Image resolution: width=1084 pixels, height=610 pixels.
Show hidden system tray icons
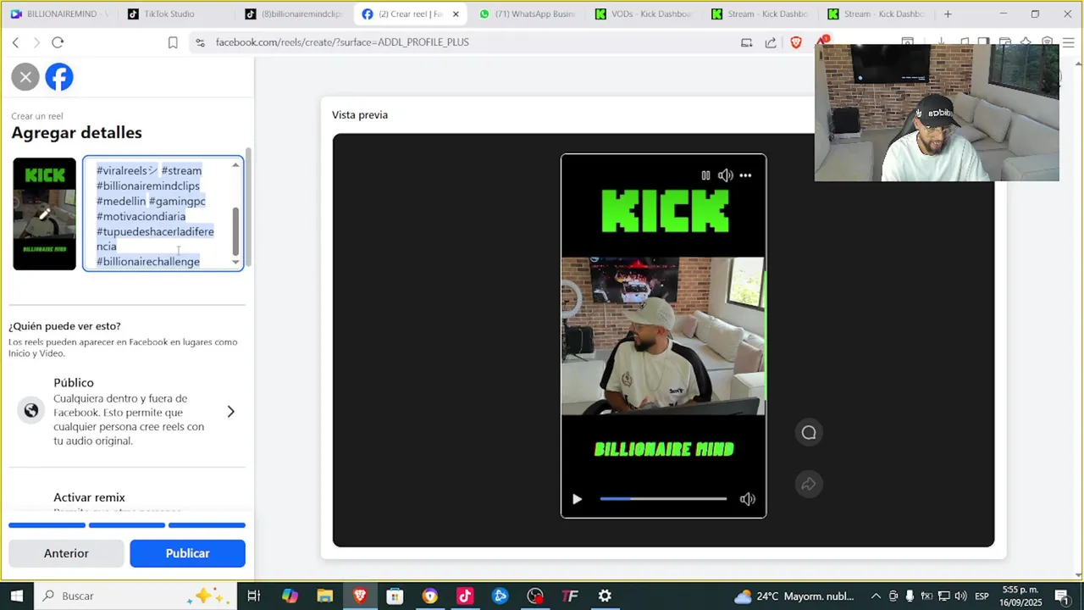(876, 596)
